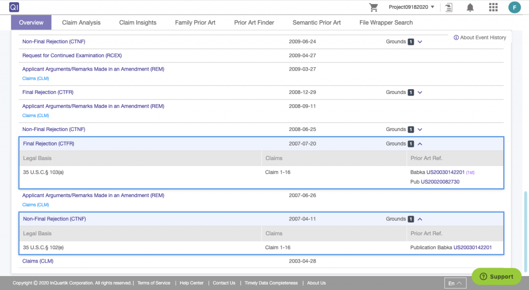This screenshot has width=529, height=290.
Task: Open the shopping cart
Action: (x=374, y=7)
